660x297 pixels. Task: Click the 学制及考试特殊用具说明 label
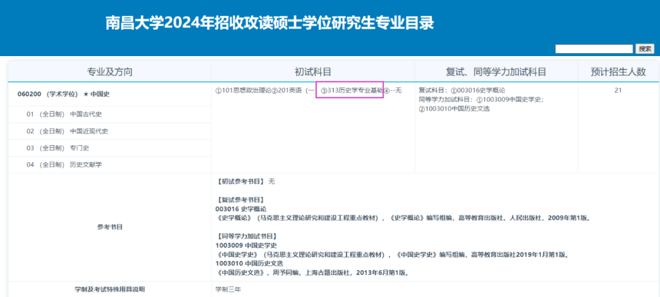pyautogui.click(x=110, y=290)
